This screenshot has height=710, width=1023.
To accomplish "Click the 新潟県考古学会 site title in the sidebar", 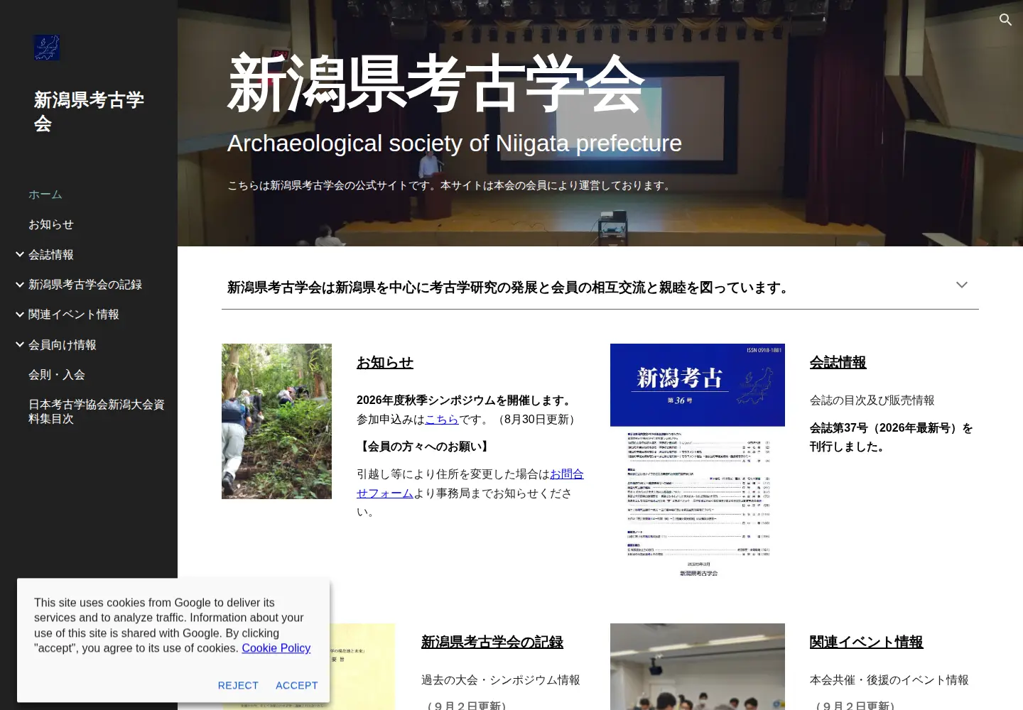I will [x=89, y=111].
